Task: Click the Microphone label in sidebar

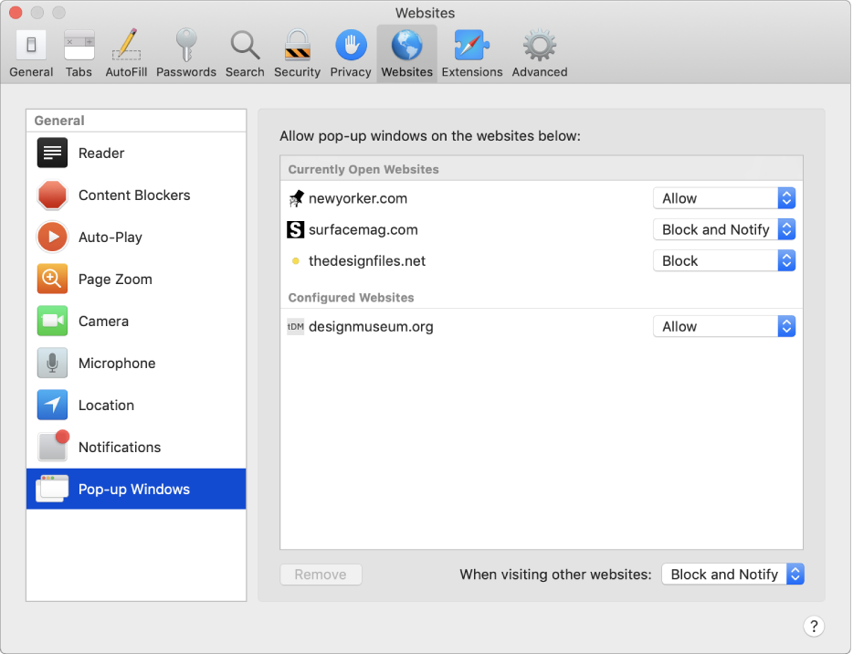Action: click(117, 363)
